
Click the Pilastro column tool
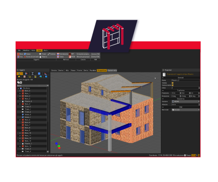(43, 57)
